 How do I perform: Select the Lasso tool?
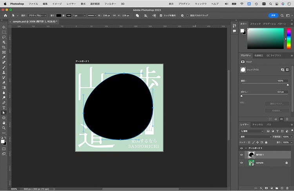4,37
